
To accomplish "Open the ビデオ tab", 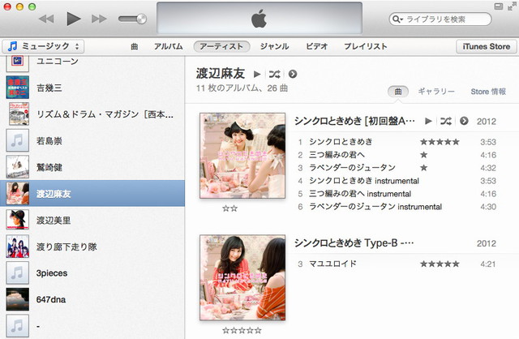I will point(316,46).
